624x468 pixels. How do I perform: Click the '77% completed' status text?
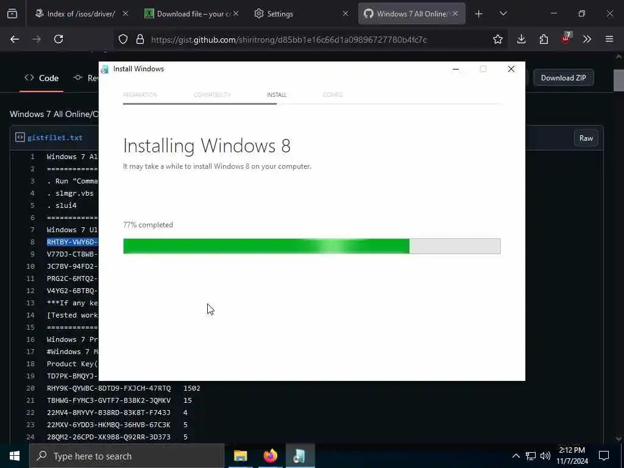tap(148, 225)
